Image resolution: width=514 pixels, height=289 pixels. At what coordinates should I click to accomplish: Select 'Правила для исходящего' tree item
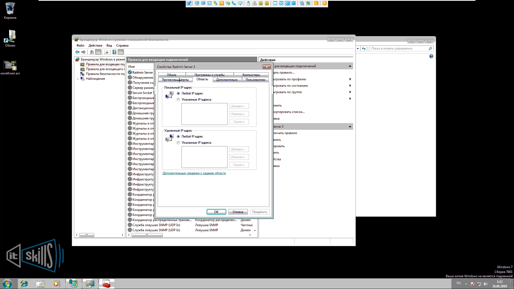coord(103,69)
